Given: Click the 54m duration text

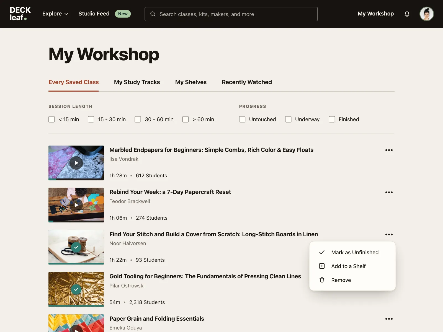Looking at the screenshot, I should tap(115, 302).
